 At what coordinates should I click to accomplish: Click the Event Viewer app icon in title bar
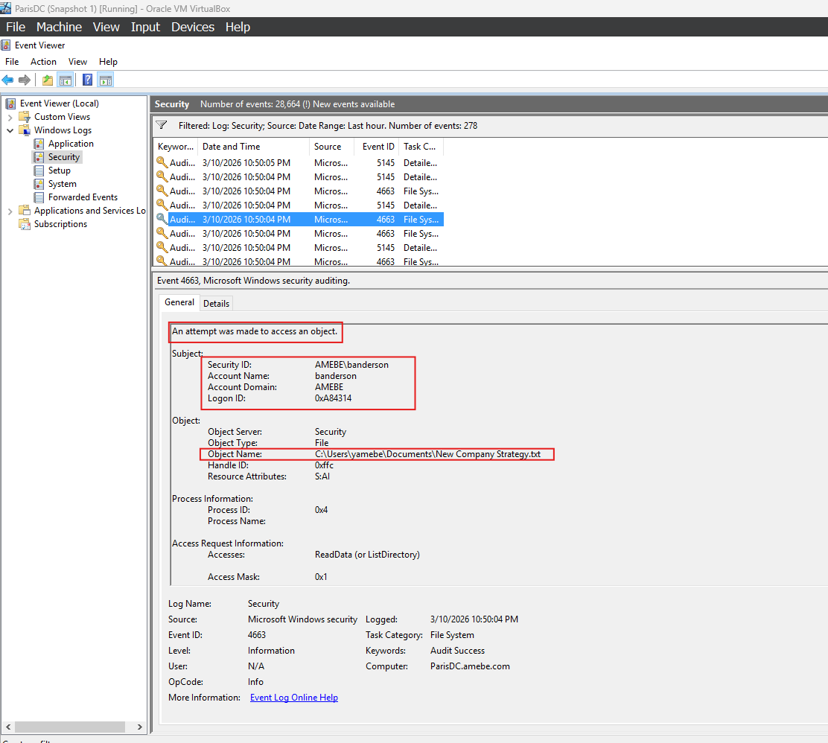(6, 45)
